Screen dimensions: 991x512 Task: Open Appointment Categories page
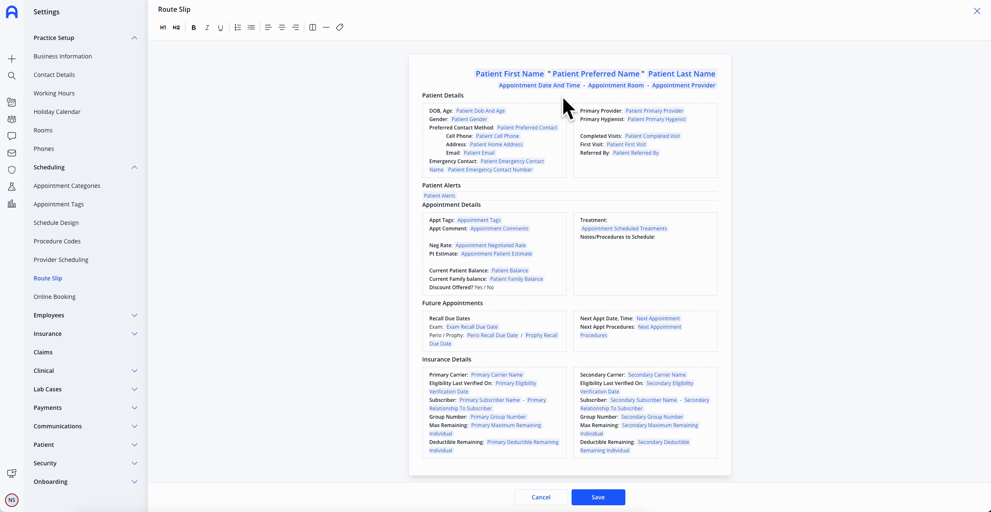tap(67, 186)
